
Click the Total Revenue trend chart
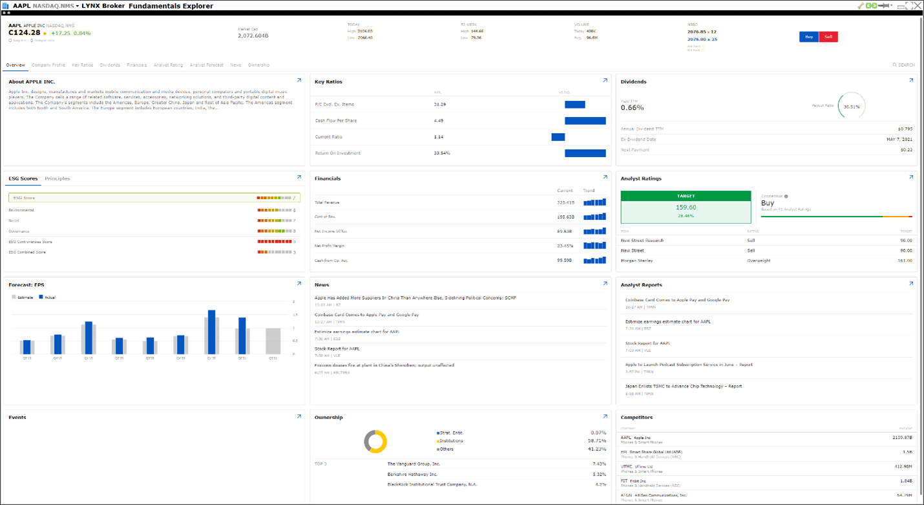click(594, 202)
